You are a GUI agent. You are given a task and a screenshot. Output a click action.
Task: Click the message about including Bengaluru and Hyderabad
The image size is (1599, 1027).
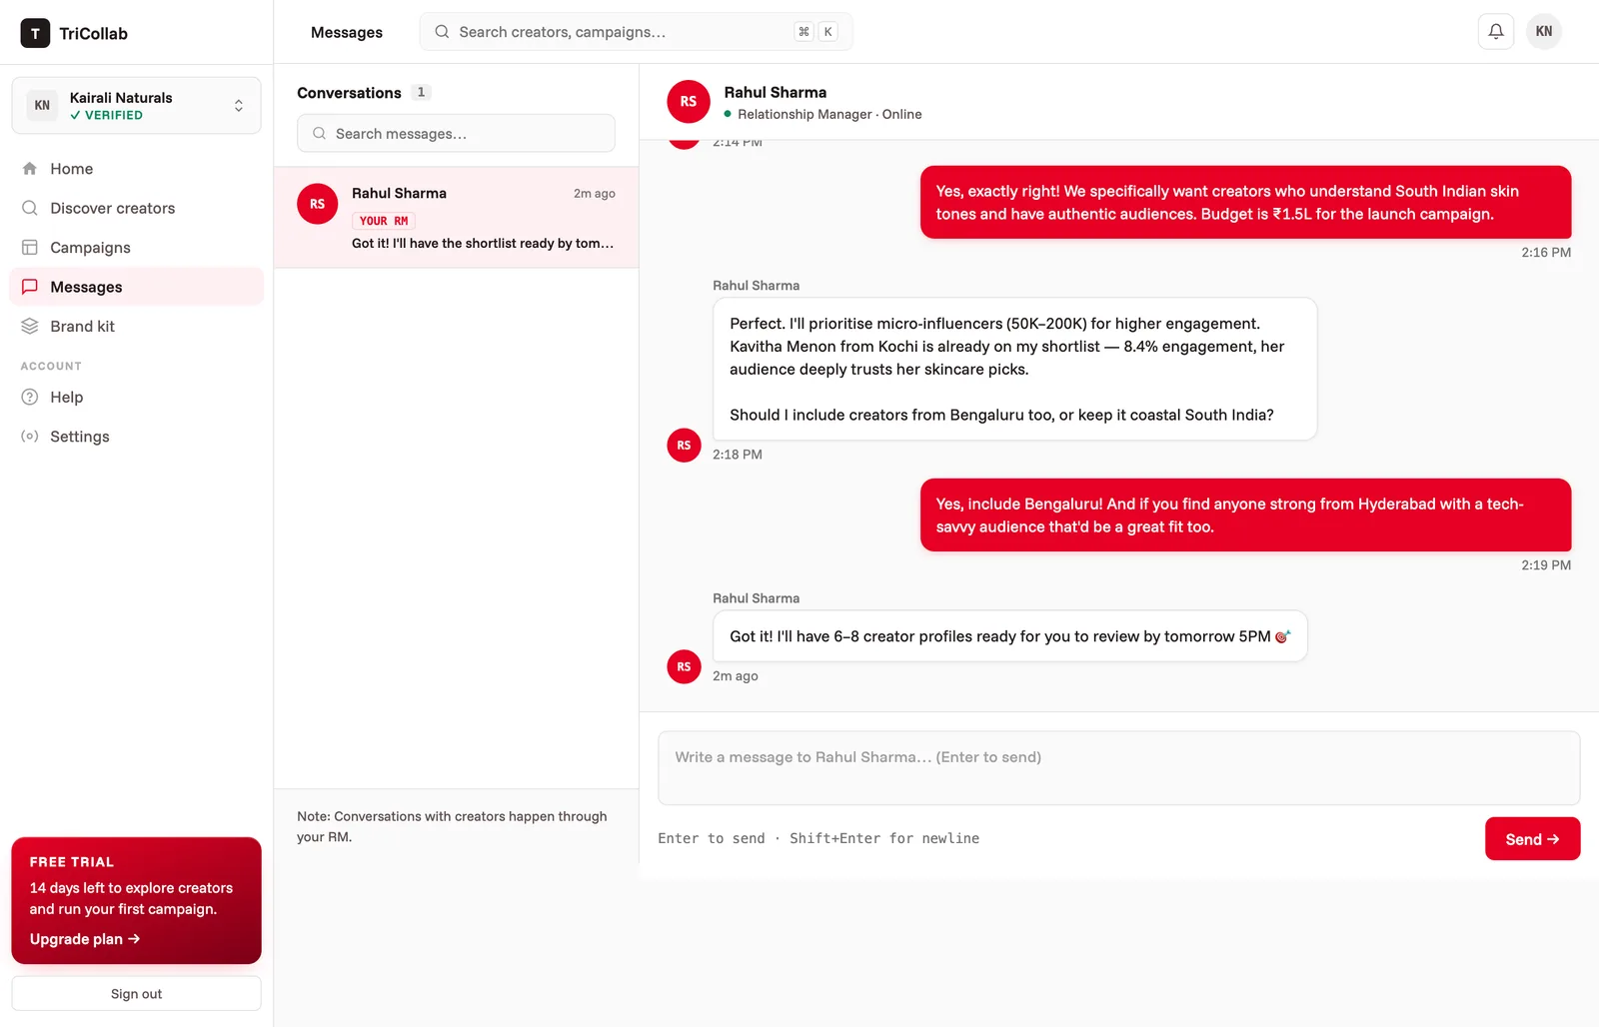pyautogui.click(x=1245, y=515)
